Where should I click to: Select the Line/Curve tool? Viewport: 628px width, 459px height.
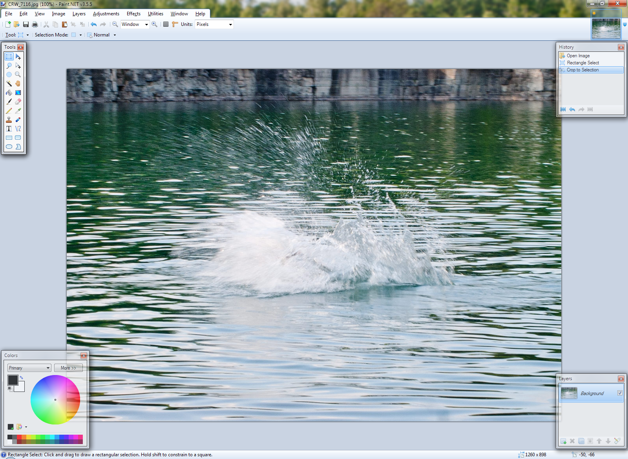[18, 129]
